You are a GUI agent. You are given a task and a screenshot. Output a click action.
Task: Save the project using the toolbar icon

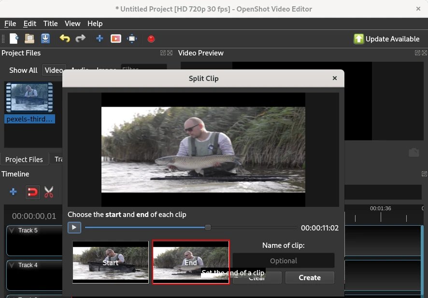tap(45, 39)
